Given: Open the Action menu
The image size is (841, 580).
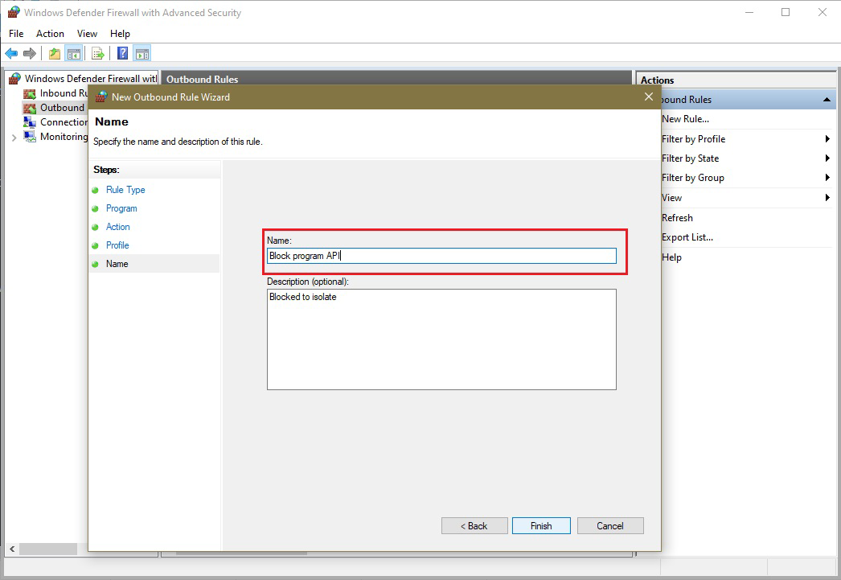Looking at the screenshot, I should (50, 33).
